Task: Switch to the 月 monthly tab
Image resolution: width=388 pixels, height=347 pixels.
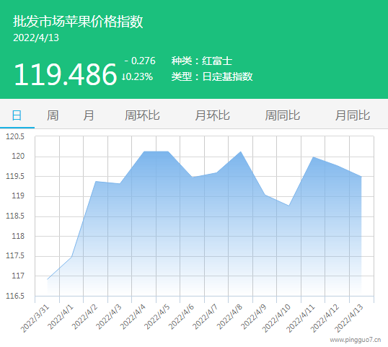Action: 89,115
